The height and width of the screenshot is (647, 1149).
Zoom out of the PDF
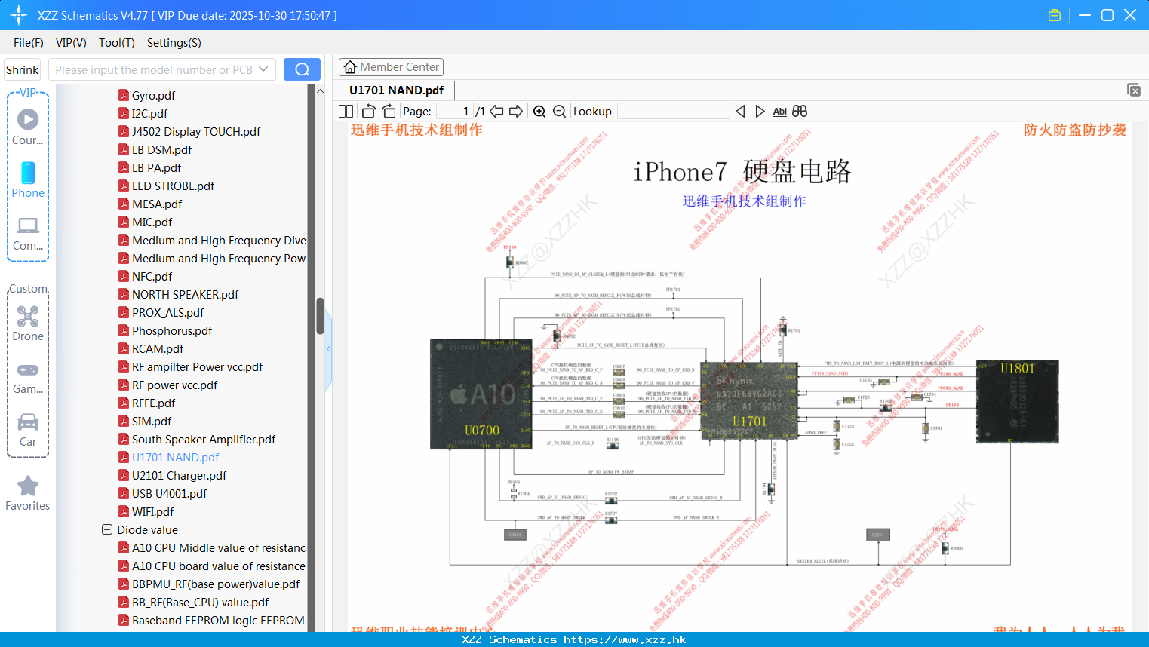click(x=559, y=111)
